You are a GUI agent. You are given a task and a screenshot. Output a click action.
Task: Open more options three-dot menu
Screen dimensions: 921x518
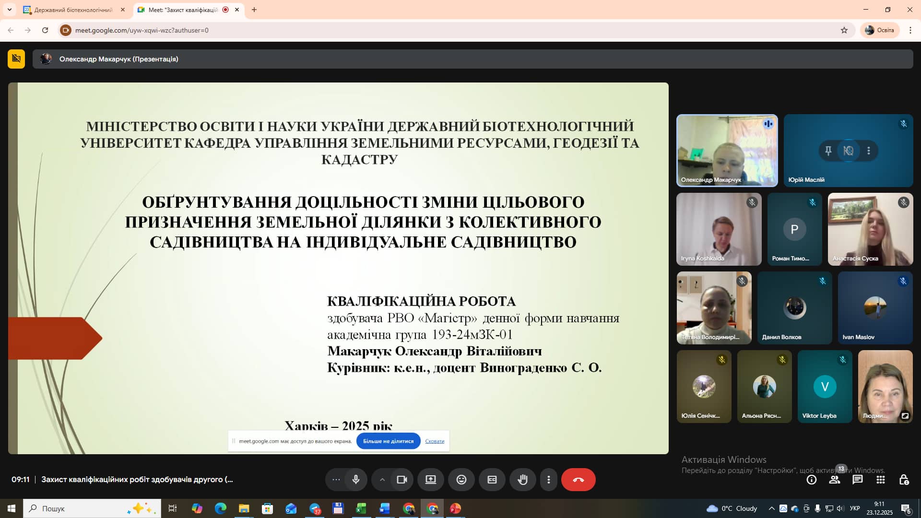point(549,480)
